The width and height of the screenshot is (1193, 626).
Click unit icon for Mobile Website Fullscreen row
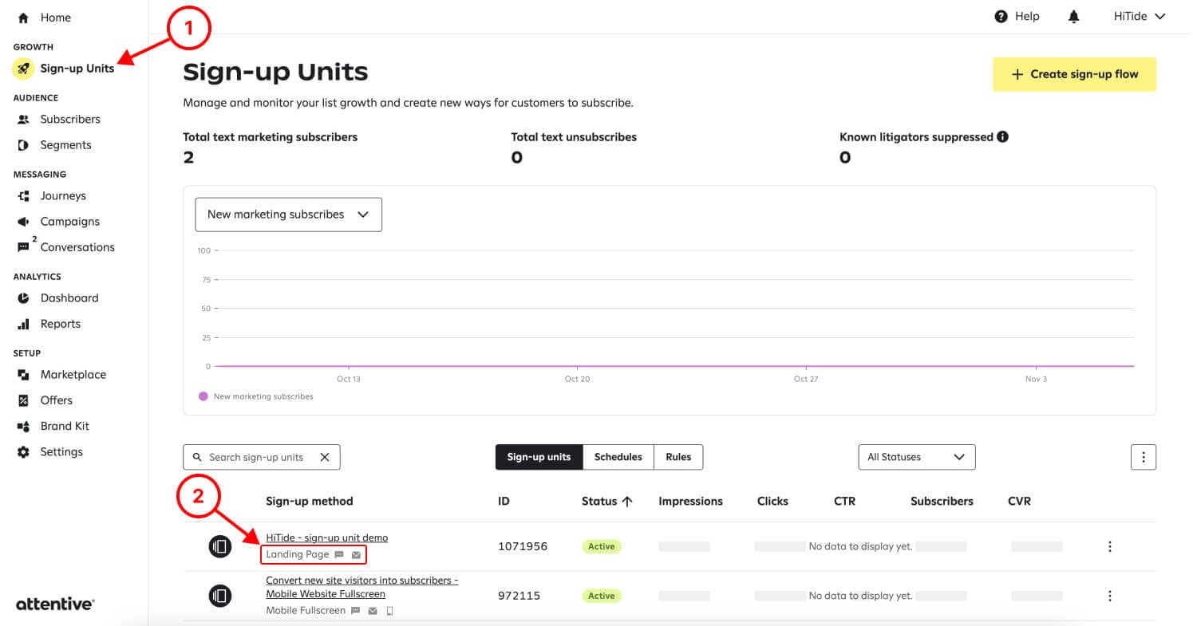point(220,595)
